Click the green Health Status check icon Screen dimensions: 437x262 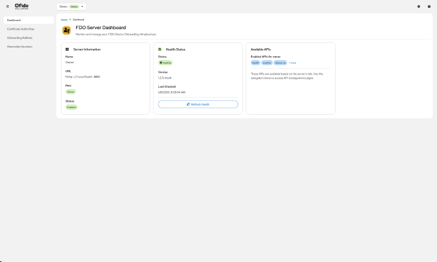tap(160, 49)
